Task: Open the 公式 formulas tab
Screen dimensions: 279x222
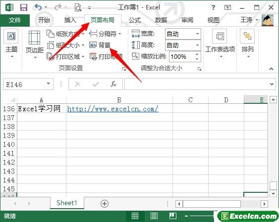Action: pyautogui.click(x=135, y=20)
